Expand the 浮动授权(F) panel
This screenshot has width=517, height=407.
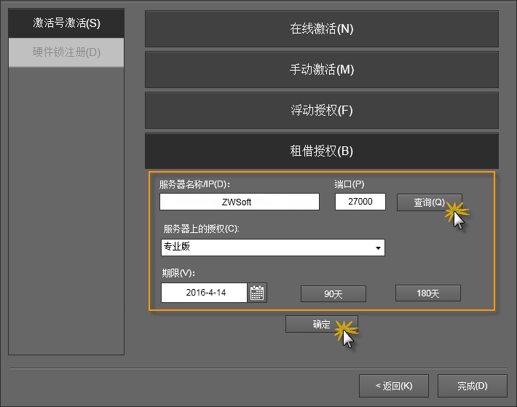tap(321, 111)
